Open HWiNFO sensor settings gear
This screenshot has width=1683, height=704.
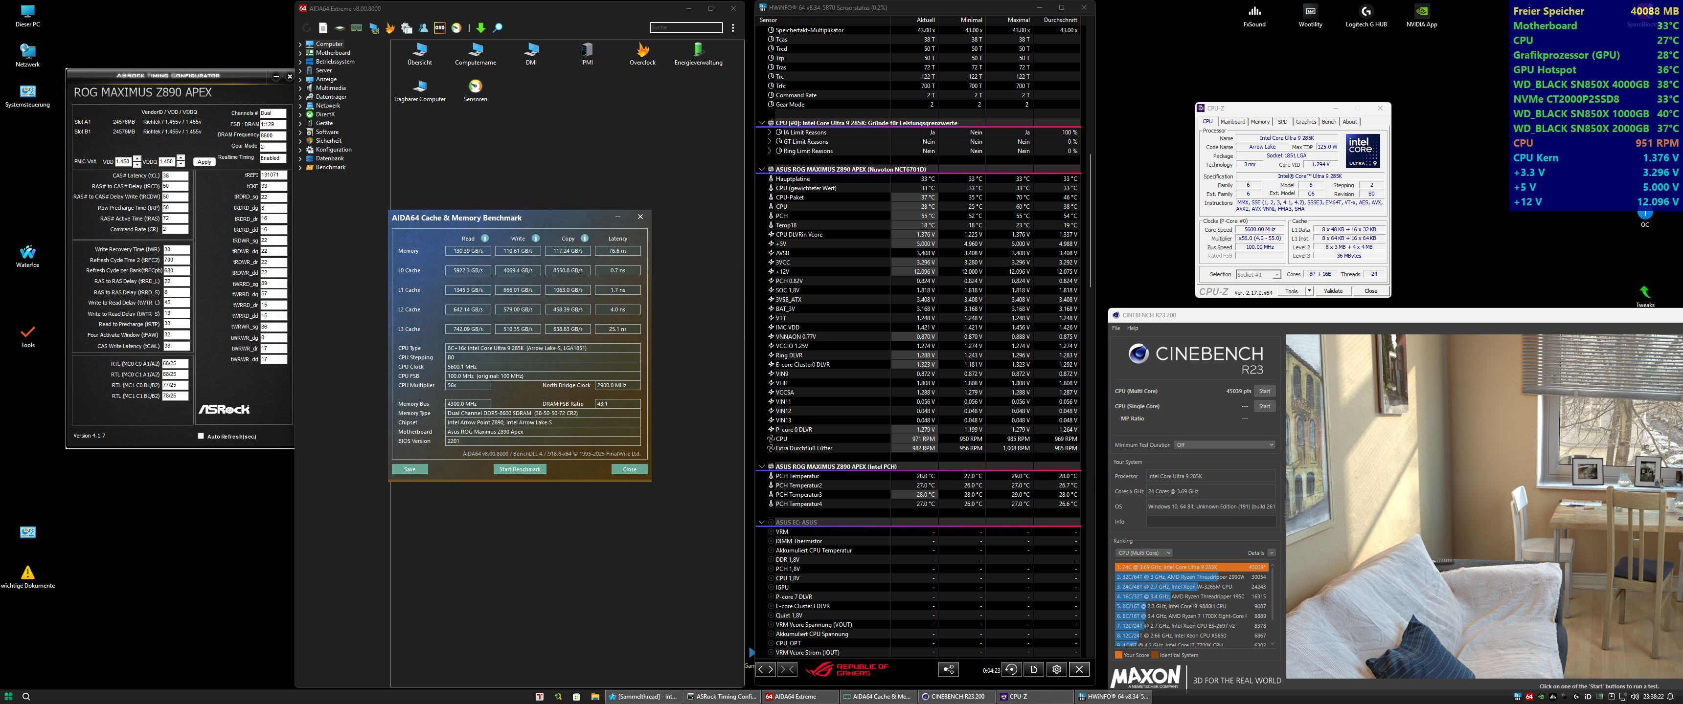[1056, 669]
